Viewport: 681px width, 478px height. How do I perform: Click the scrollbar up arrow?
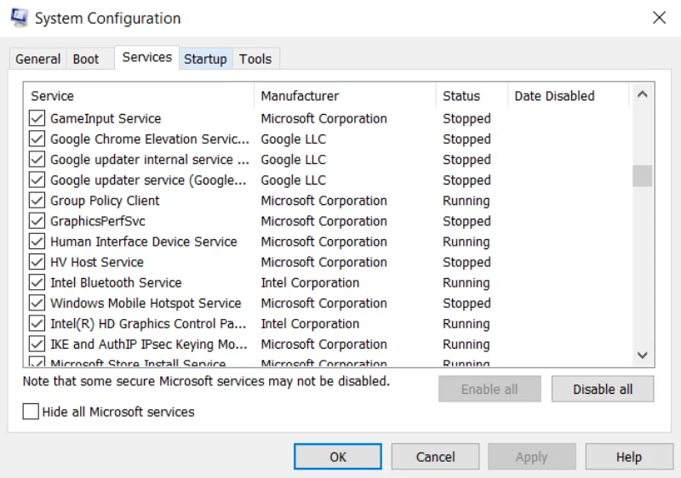point(643,94)
